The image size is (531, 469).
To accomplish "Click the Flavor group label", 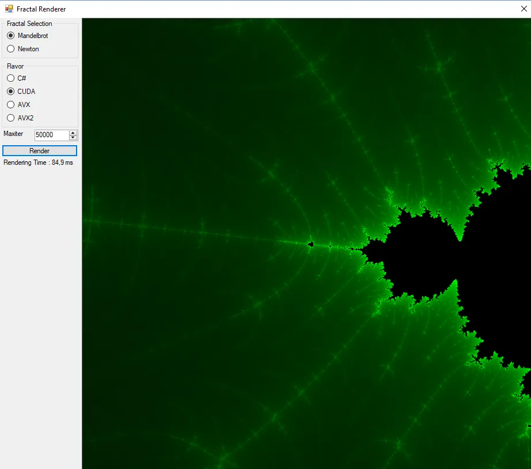I will click(16, 66).
